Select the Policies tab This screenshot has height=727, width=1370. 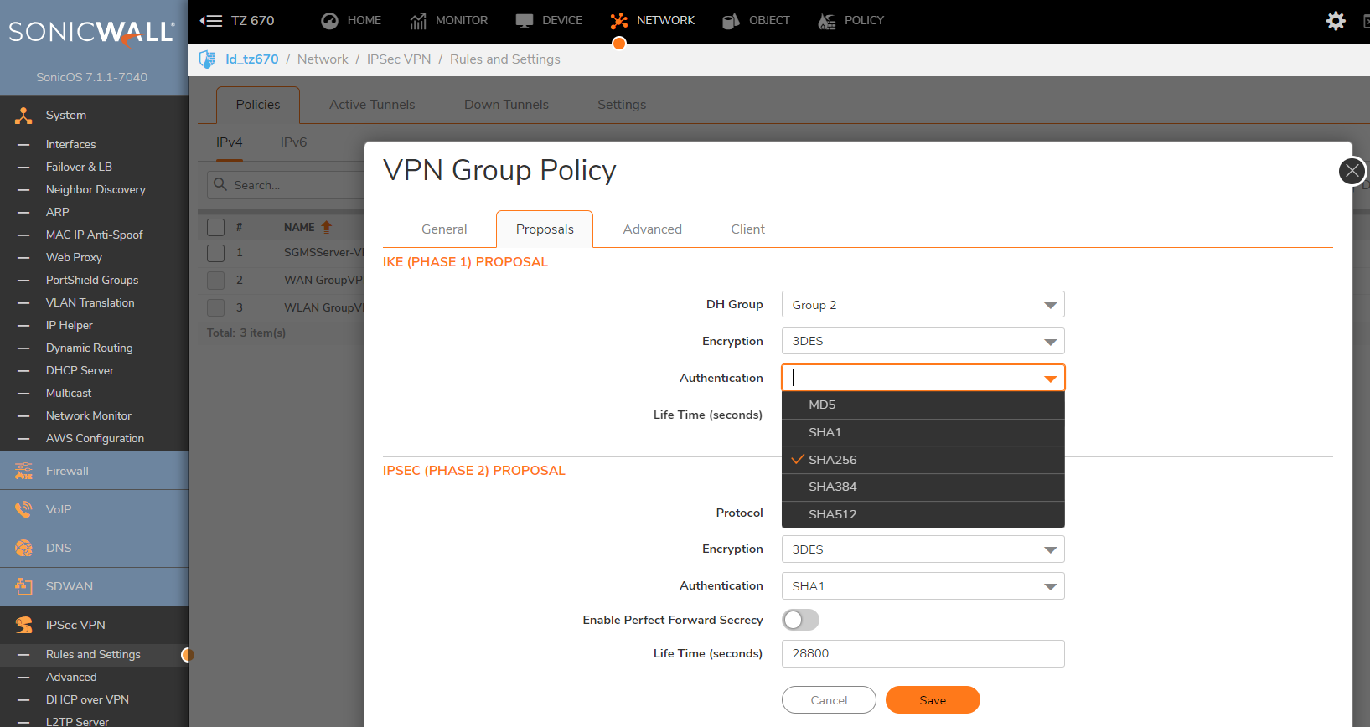(x=258, y=105)
